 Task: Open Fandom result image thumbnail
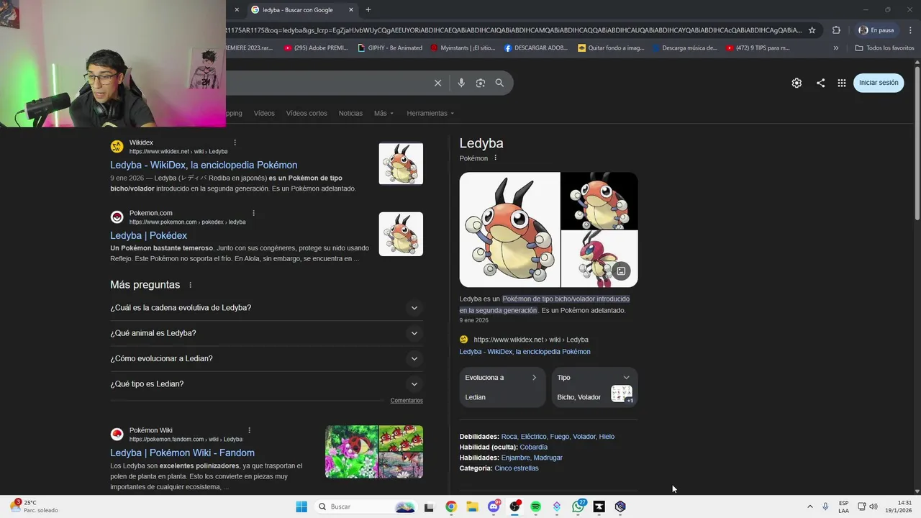374,452
